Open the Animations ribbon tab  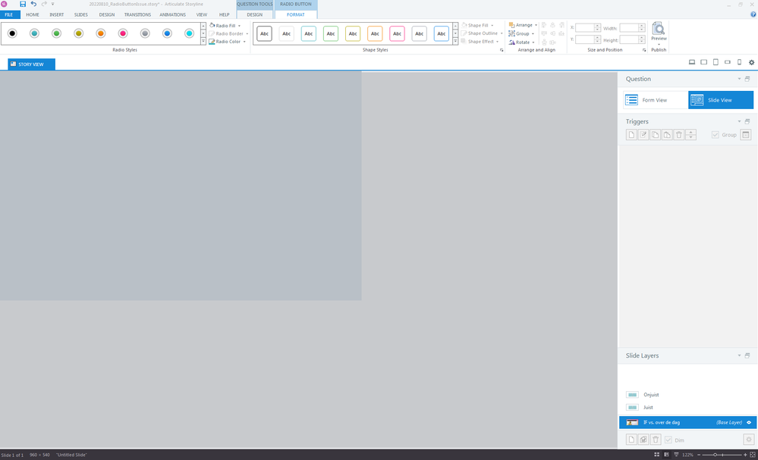click(172, 14)
